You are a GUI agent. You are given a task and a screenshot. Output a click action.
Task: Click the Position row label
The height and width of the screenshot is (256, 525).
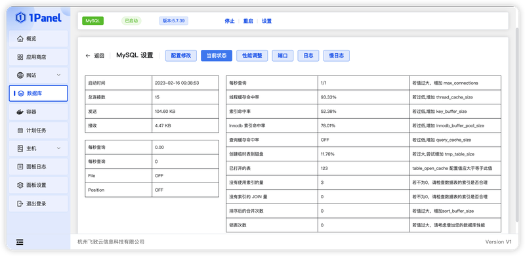(96, 190)
